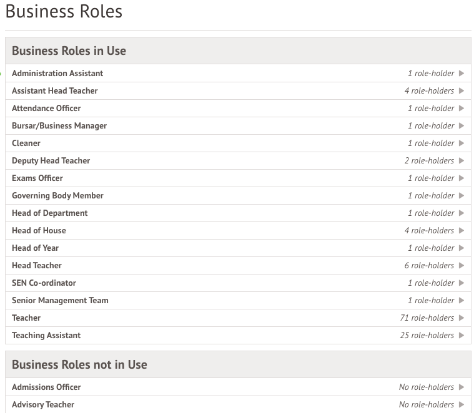Screen dimensions: 474x413
Task: Click the arrow icon on Assistant Head Teacher row
Action: click(x=462, y=90)
